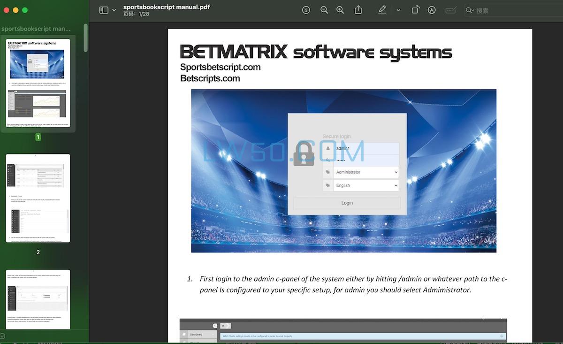Click the sportsbookscript manual.pdf window title

click(167, 7)
